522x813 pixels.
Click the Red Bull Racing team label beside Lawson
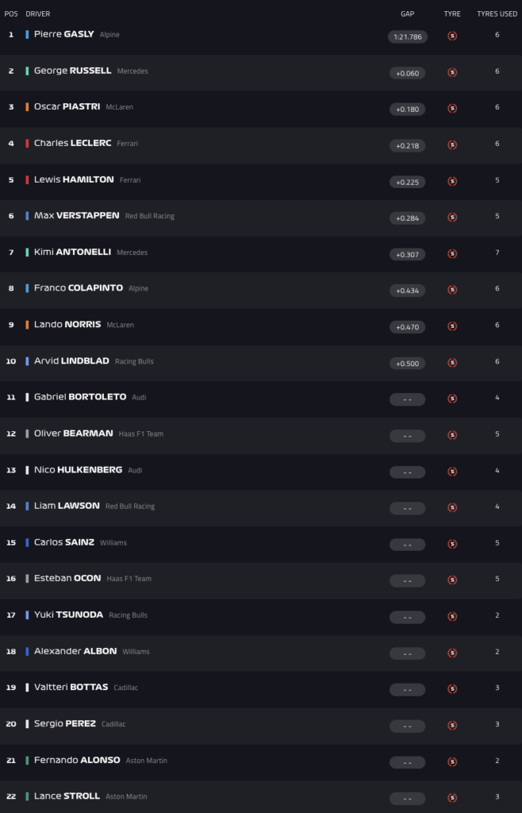click(130, 507)
